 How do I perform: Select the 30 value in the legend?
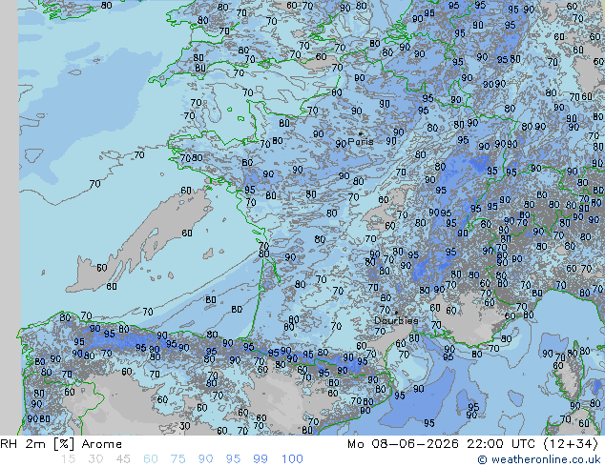[x=95, y=459]
